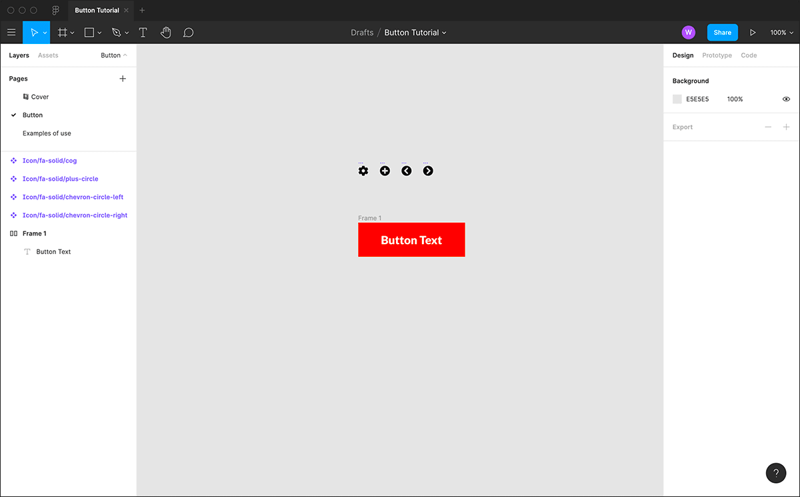The image size is (800, 497).
Task: Remove export setting with minus
Action: [x=768, y=127]
